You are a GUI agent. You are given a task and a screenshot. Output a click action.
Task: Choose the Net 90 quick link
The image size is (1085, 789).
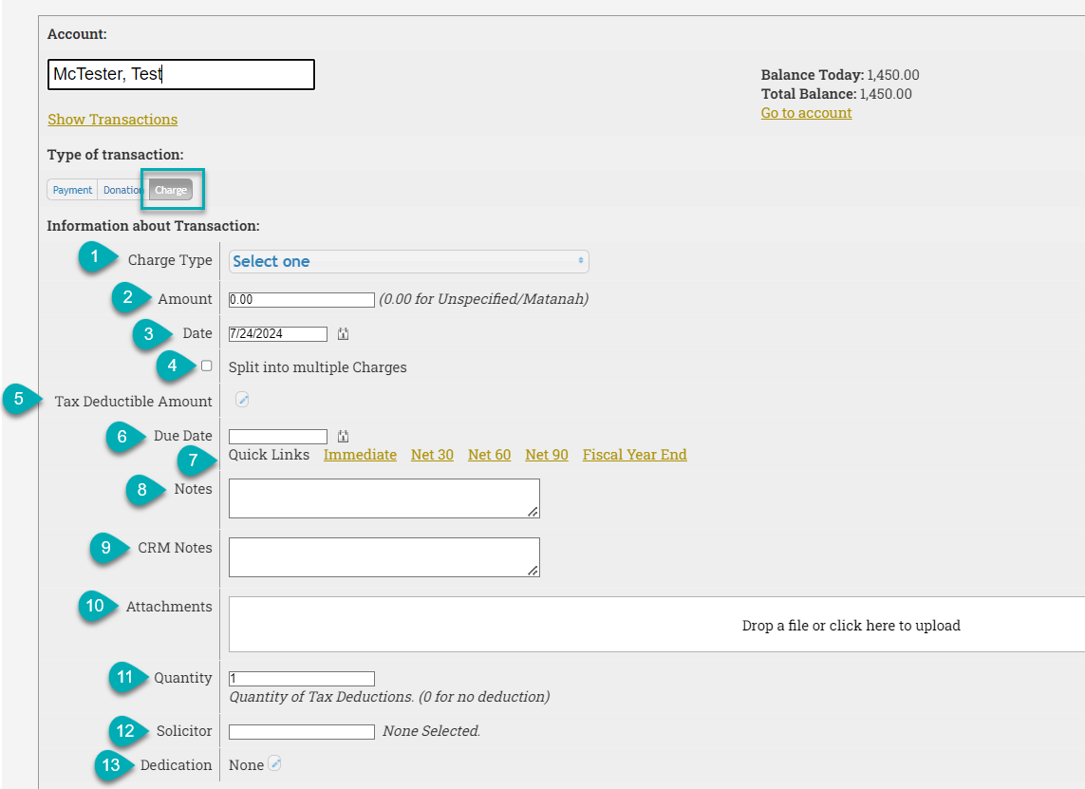(x=547, y=455)
